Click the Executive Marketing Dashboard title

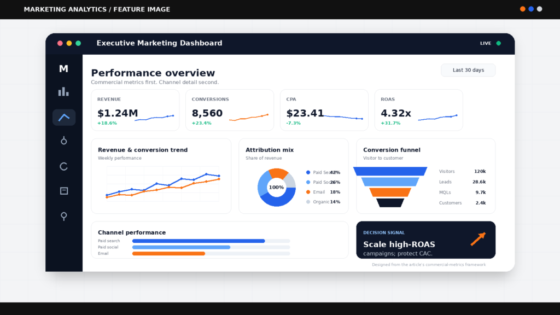coord(159,43)
